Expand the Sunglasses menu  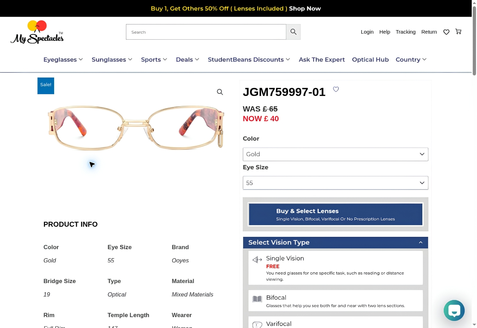tap(112, 60)
